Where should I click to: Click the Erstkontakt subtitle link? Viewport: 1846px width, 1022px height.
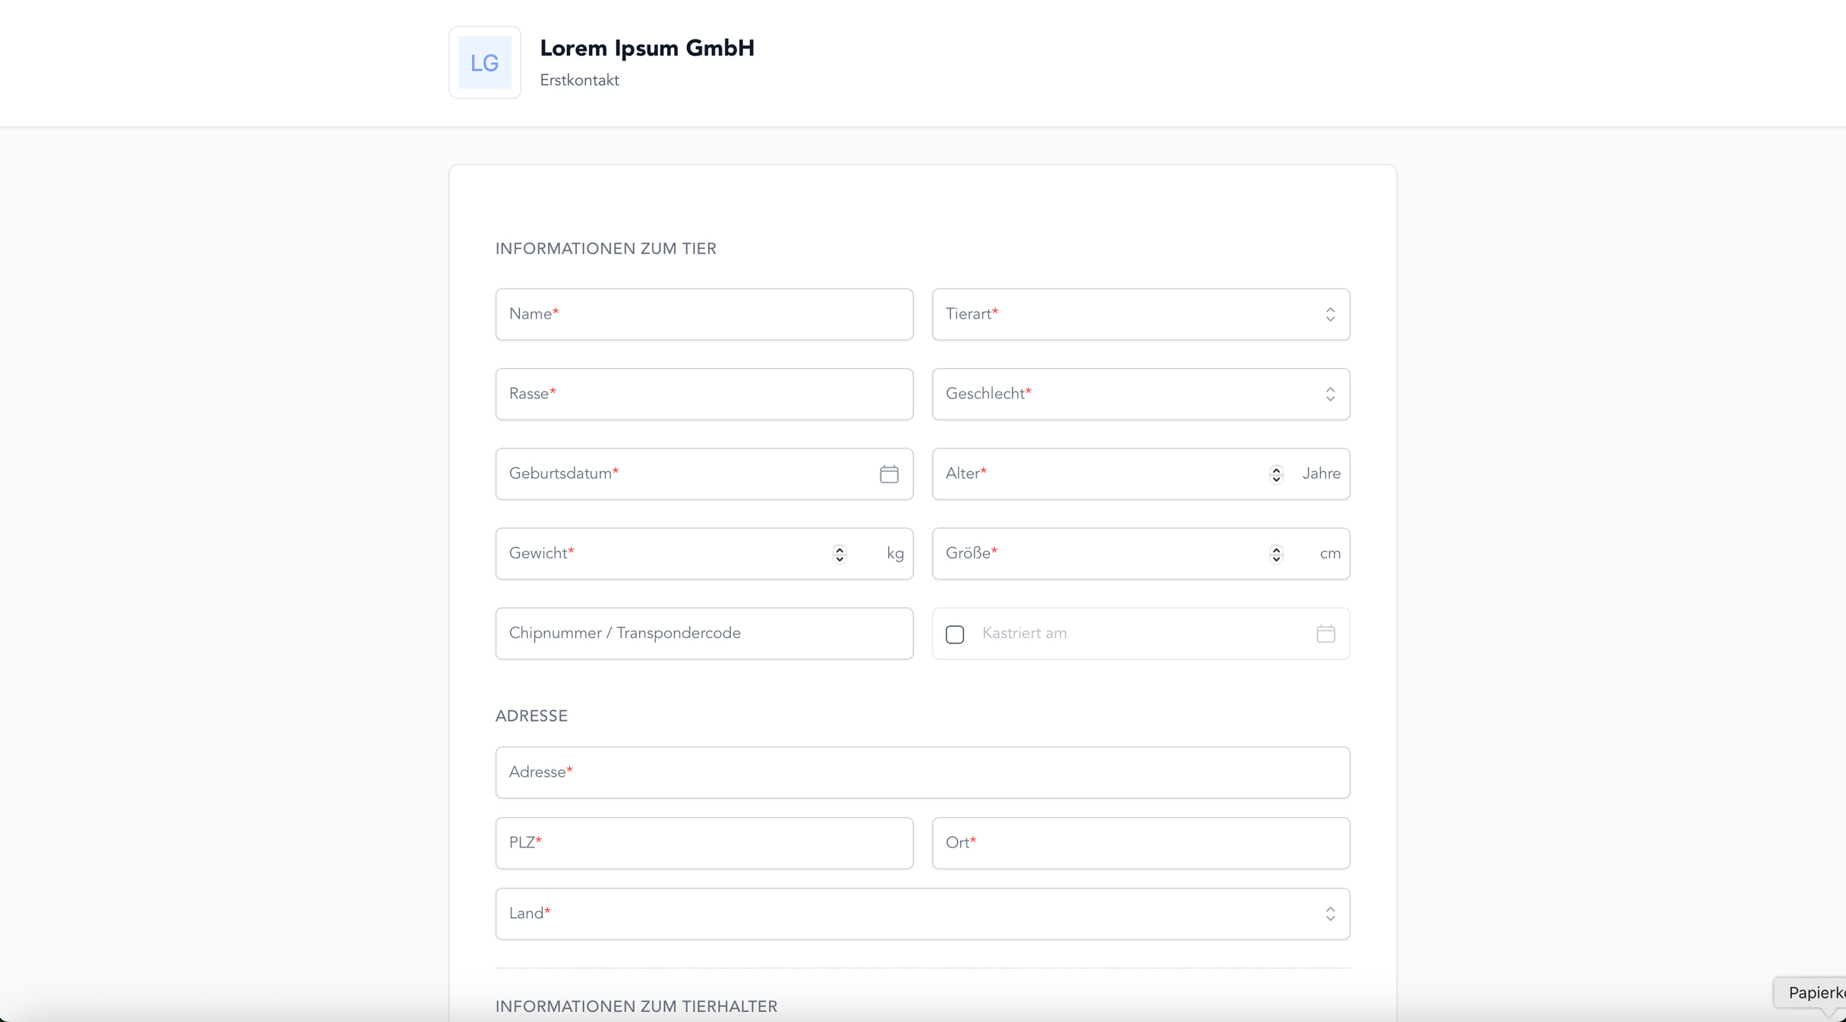pyautogui.click(x=579, y=80)
